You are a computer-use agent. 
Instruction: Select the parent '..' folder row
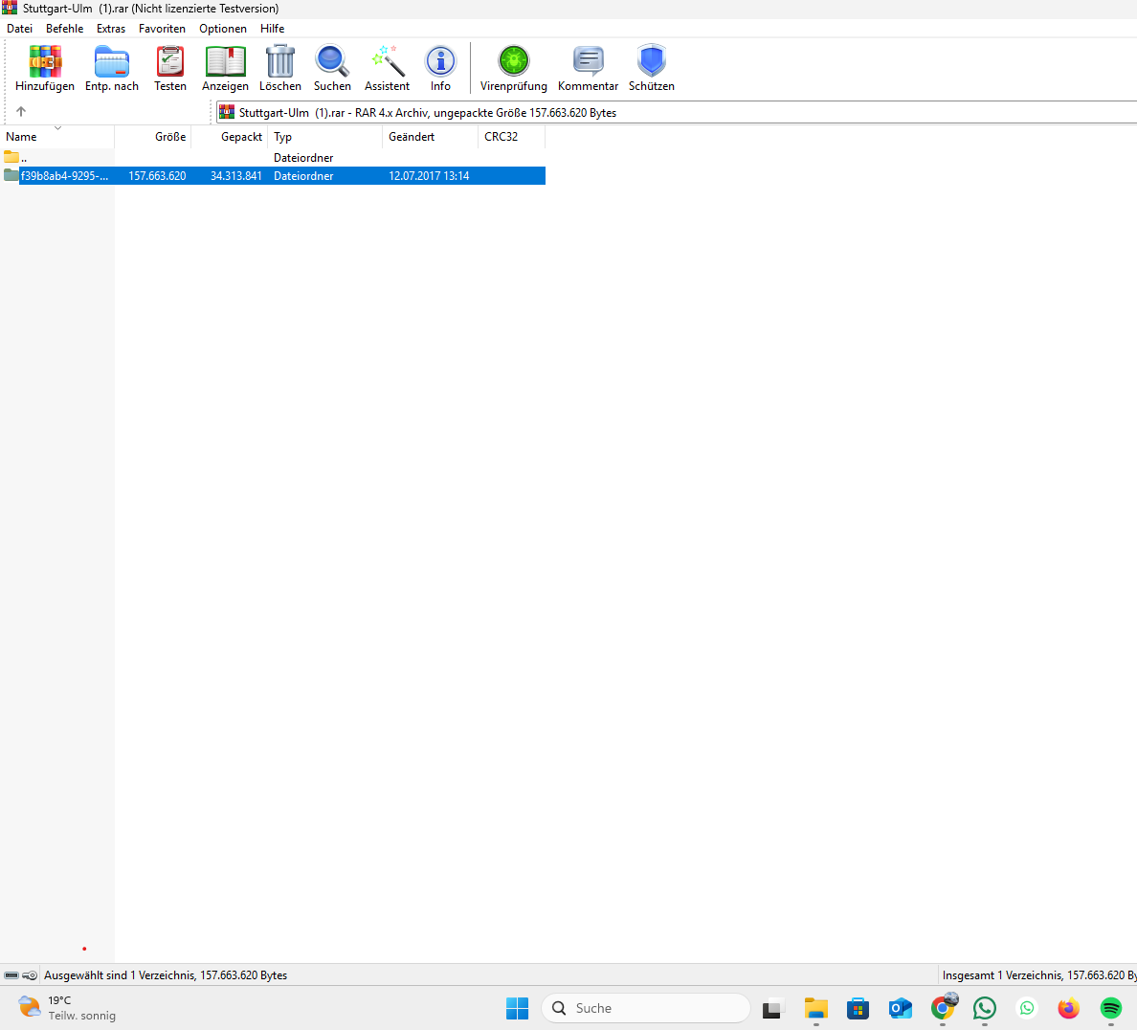click(273, 157)
